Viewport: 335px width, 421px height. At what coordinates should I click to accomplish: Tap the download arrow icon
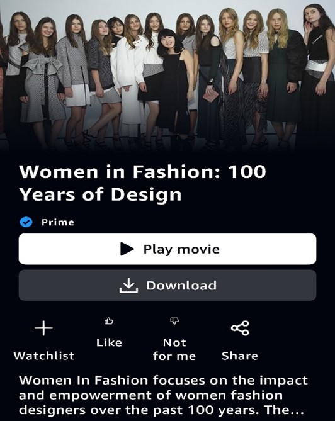128,285
